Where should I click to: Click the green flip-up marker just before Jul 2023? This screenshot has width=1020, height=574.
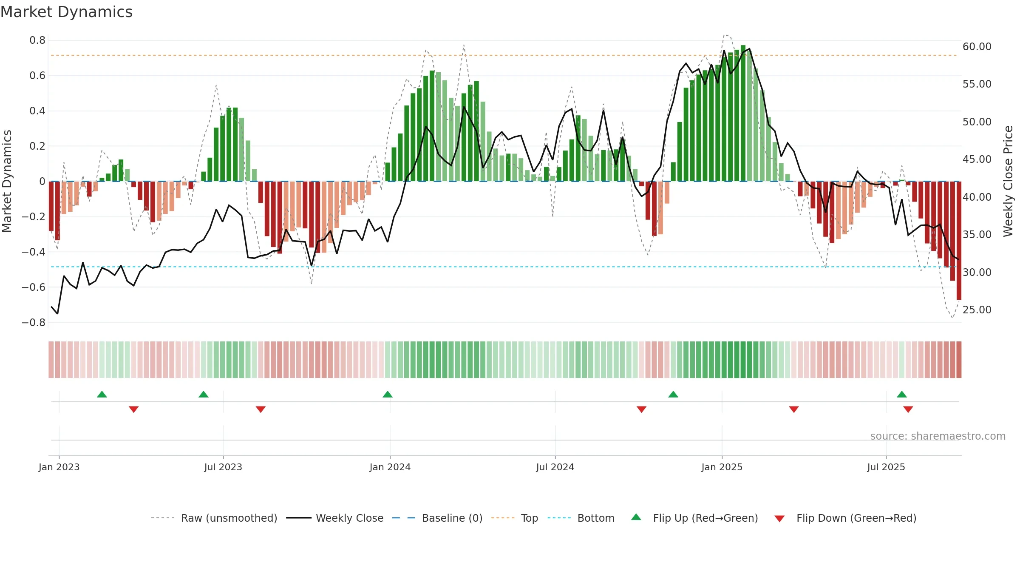click(x=204, y=394)
